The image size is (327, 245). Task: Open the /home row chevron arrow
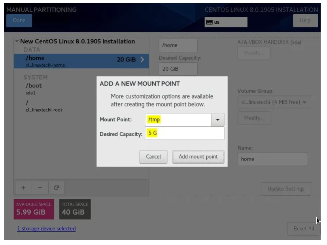pyautogui.click(x=142, y=60)
